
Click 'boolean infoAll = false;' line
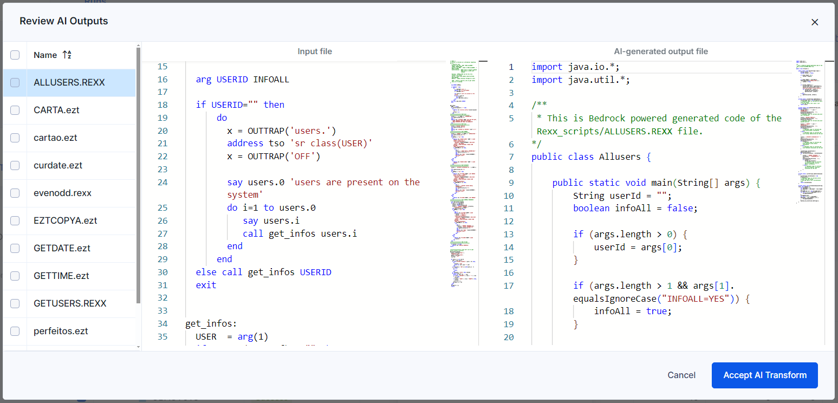tap(635, 208)
